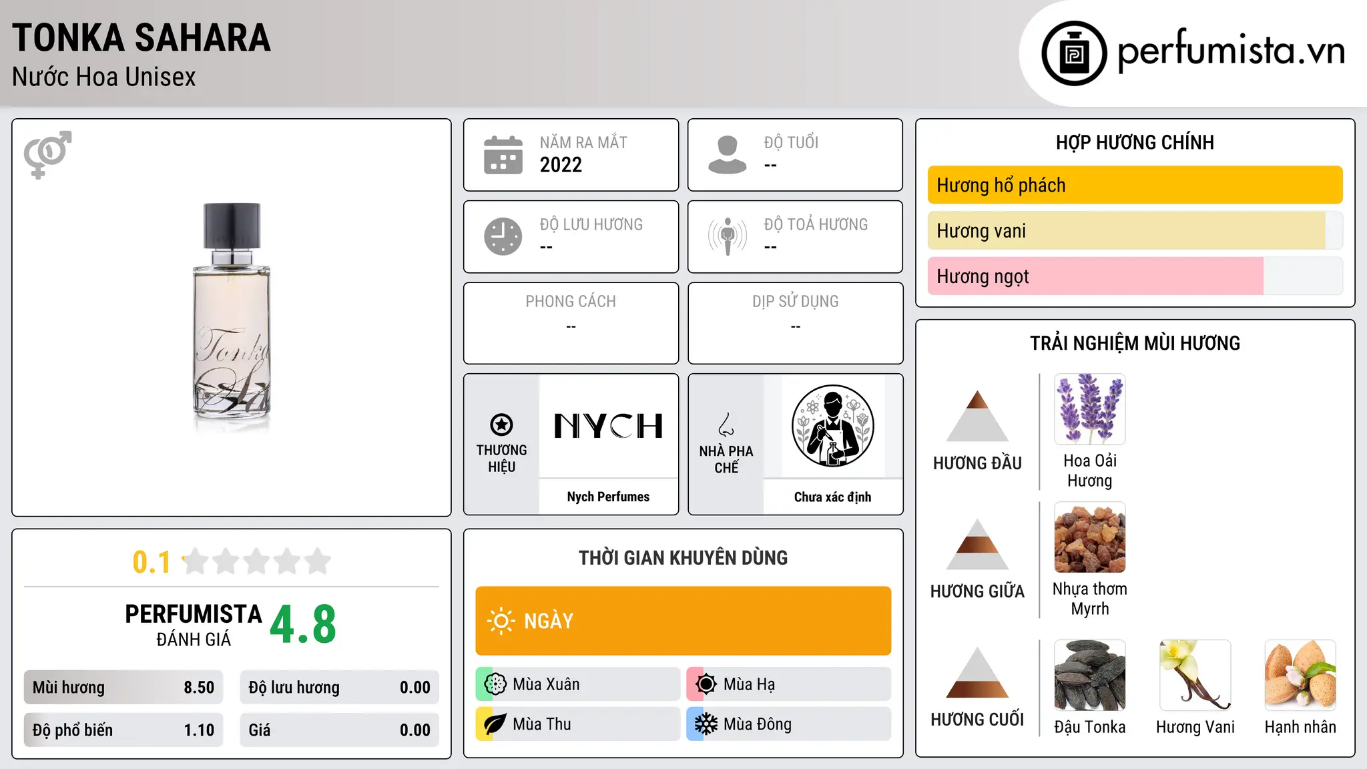Click the Hương ngọt accord bar
Image resolution: width=1367 pixels, height=769 pixels.
click(x=1135, y=276)
